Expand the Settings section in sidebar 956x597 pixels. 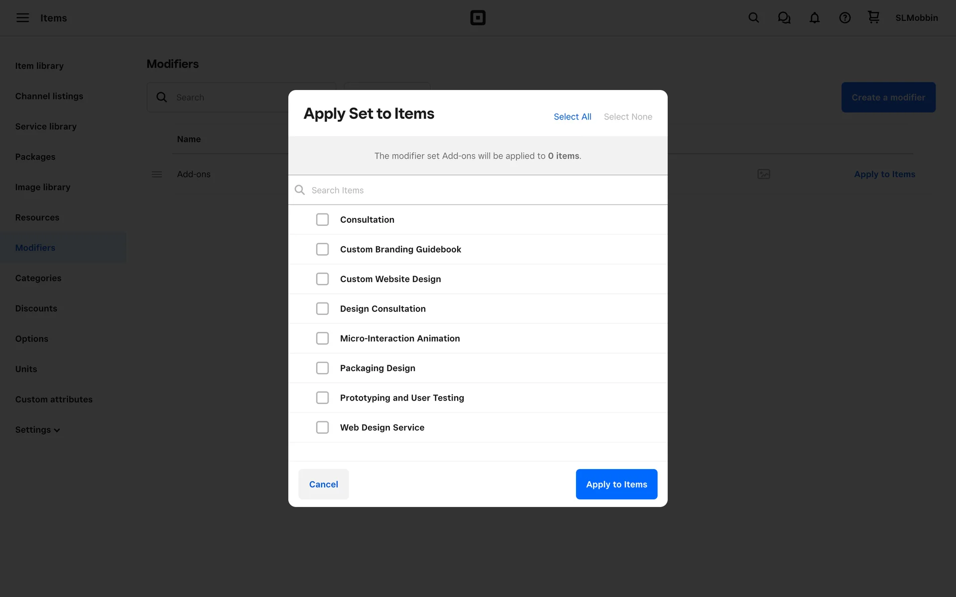click(37, 430)
